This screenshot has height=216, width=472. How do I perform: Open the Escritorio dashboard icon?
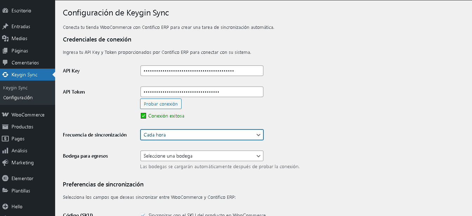(6, 10)
